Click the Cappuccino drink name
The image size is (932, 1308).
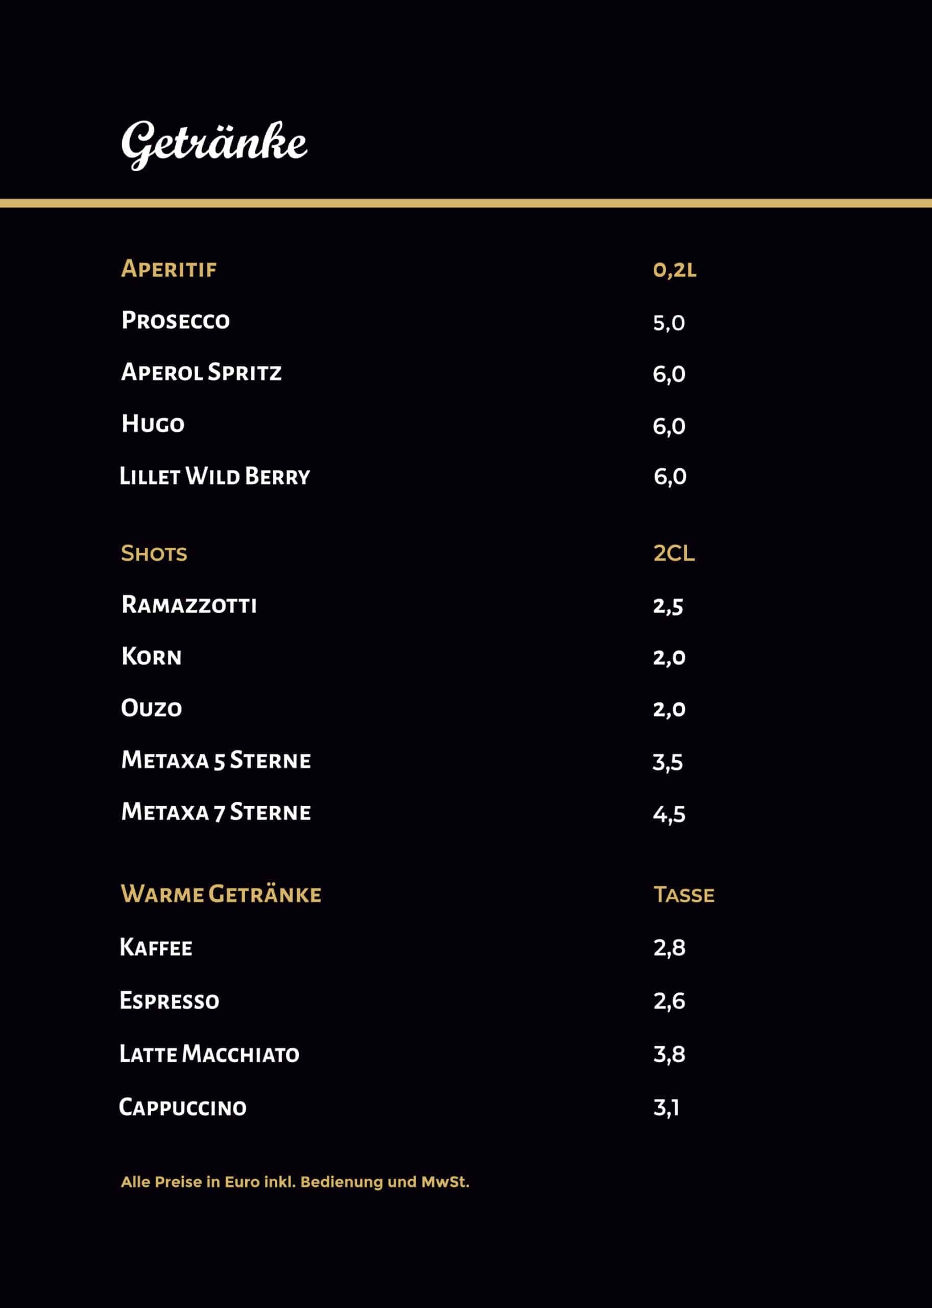point(182,1107)
